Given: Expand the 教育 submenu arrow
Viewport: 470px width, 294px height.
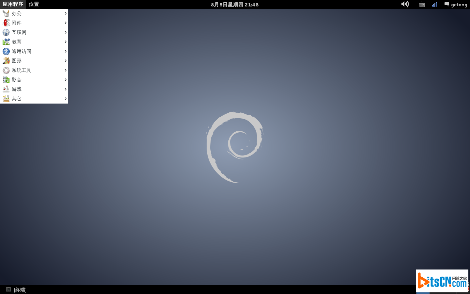Looking at the screenshot, I should tap(66, 42).
